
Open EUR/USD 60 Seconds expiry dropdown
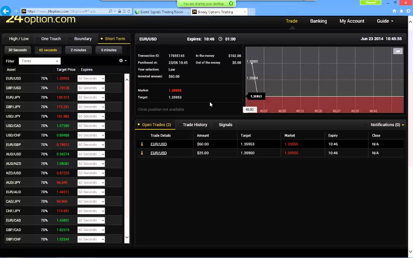tap(91, 78)
